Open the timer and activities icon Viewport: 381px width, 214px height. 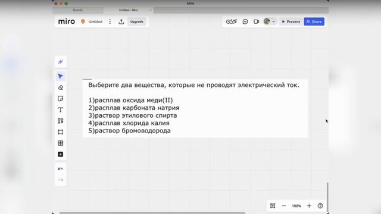tap(232, 21)
